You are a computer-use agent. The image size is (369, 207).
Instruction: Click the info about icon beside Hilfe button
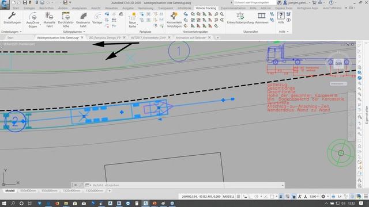click(288, 20)
